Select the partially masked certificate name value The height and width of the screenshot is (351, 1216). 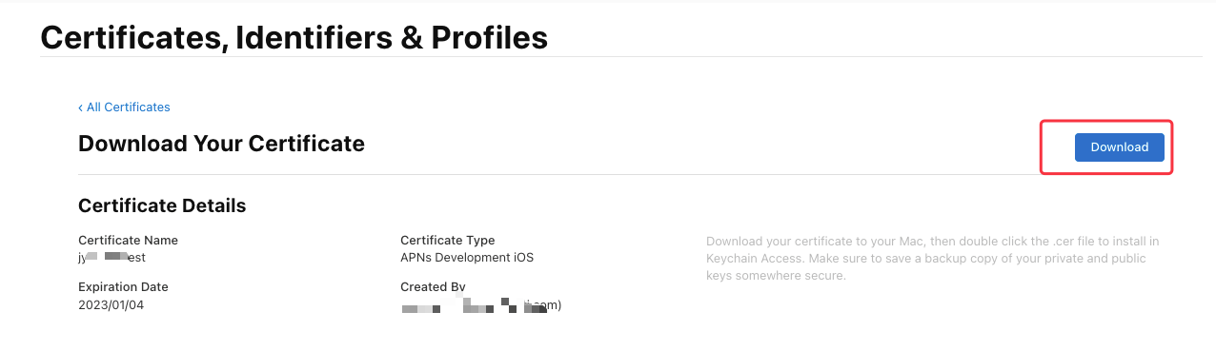pos(111,258)
